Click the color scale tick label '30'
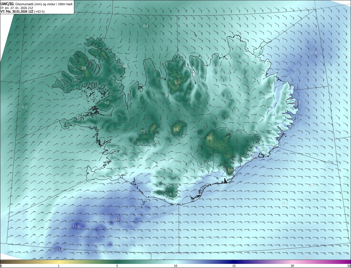The height and width of the screenshot is (268, 351). (292, 266)
